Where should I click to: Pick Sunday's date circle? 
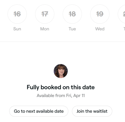click(17, 14)
